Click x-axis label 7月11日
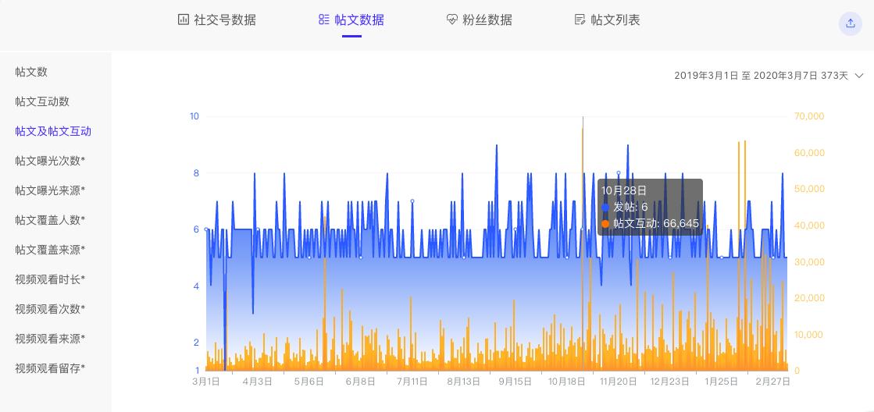 pyautogui.click(x=412, y=382)
